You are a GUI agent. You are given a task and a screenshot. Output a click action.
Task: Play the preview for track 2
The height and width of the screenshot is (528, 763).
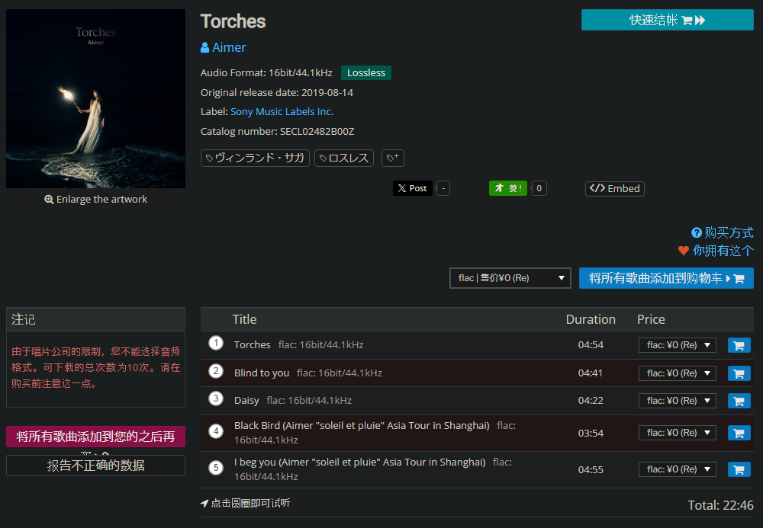(x=215, y=371)
